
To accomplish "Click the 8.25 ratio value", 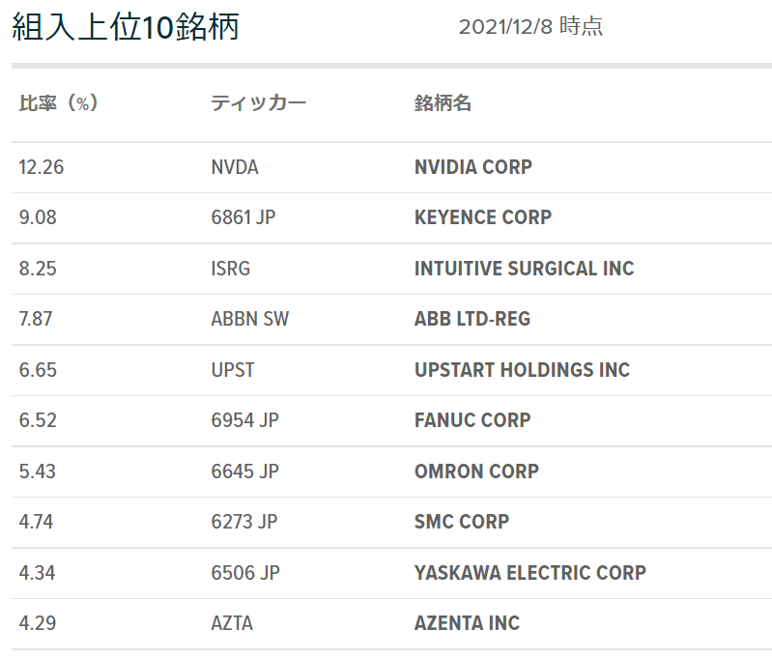I will 38,269.
